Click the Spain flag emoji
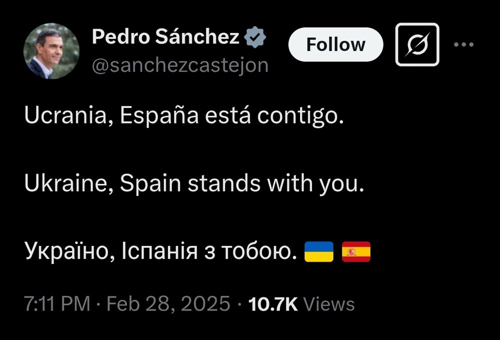Image resolution: width=500 pixels, height=340 pixels. [x=356, y=251]
